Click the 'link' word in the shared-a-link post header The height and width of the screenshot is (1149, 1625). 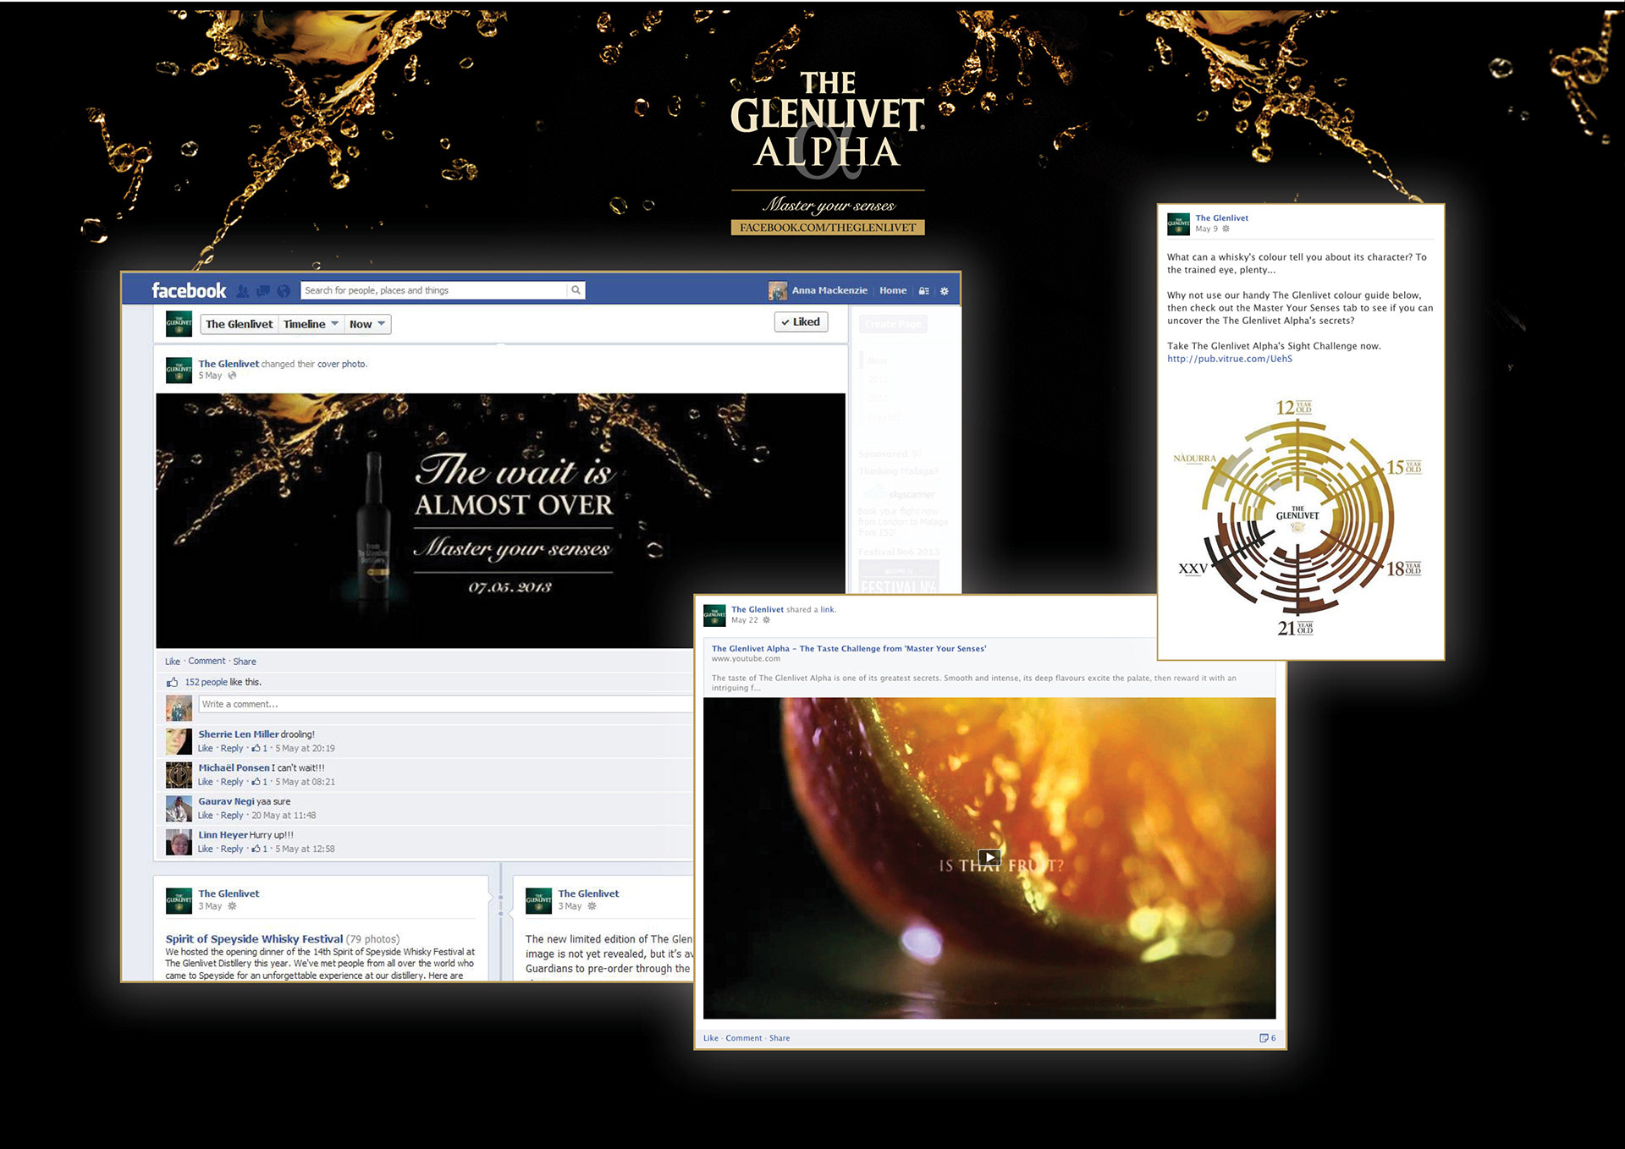(827, 609)
